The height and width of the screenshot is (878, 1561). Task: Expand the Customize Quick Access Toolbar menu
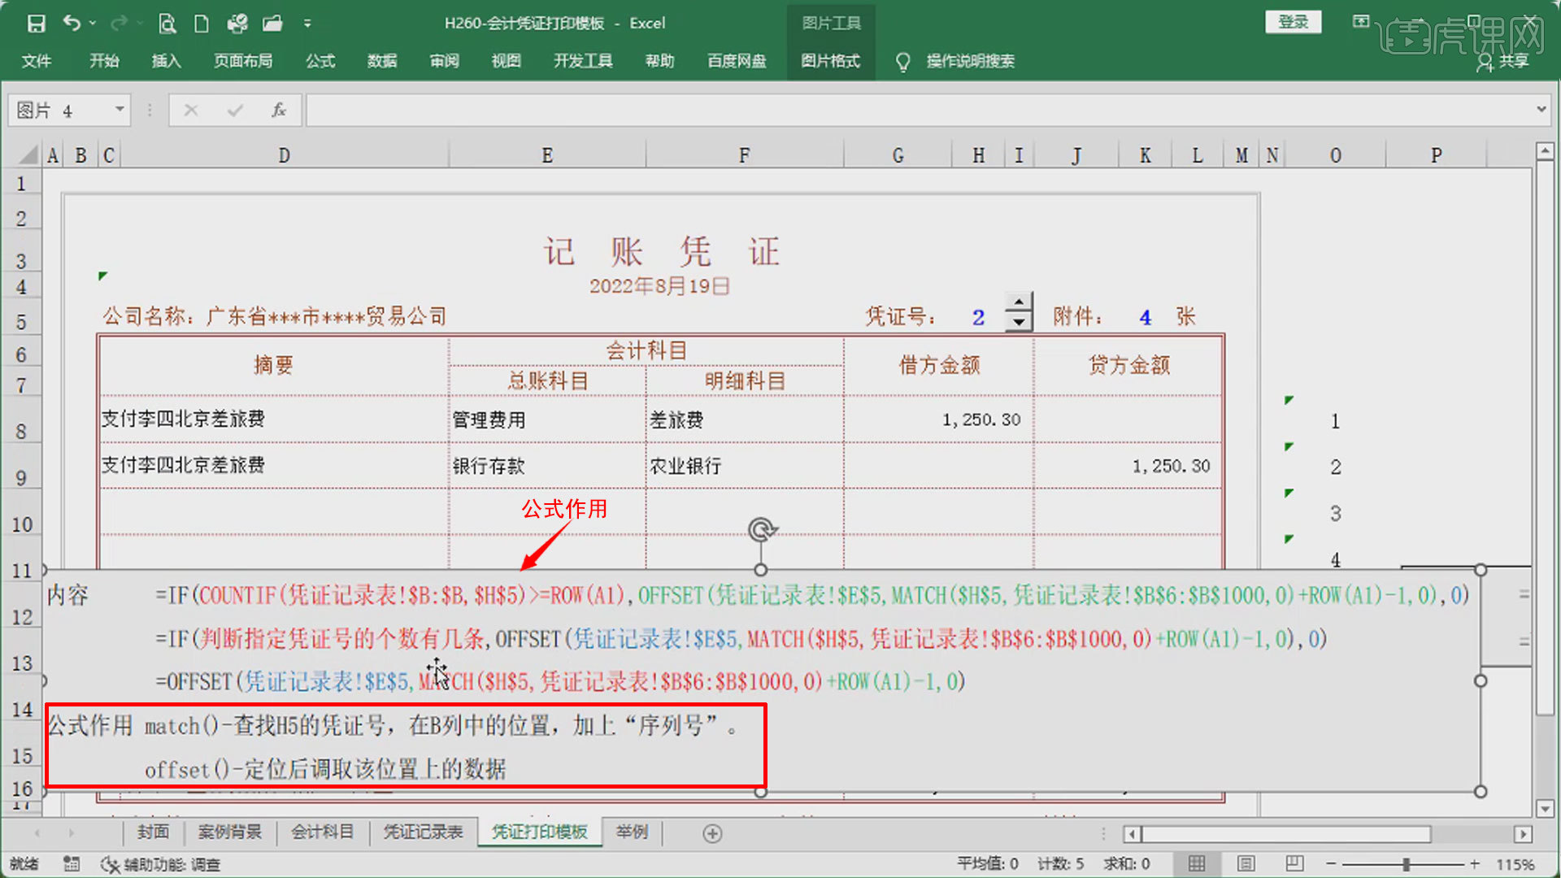(307, 24)
